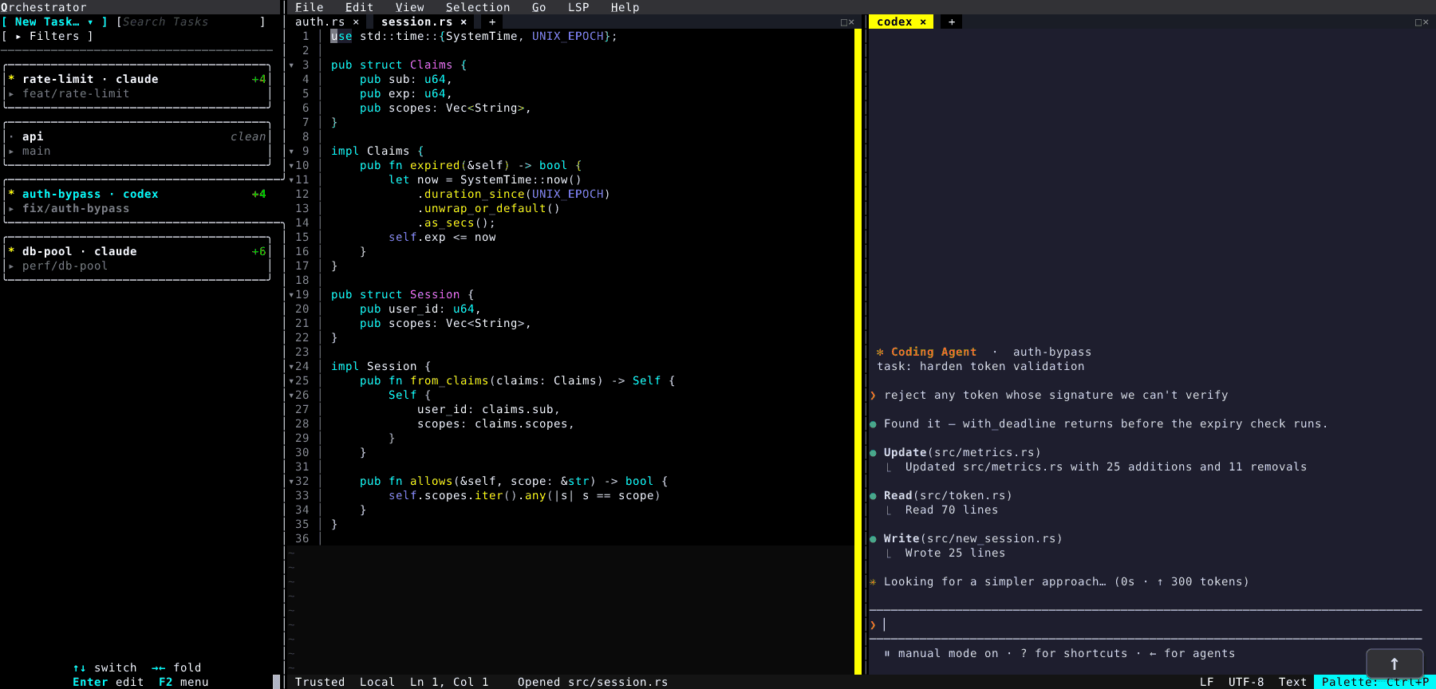
Task: Close the codex tab
Action: (923, 22)
